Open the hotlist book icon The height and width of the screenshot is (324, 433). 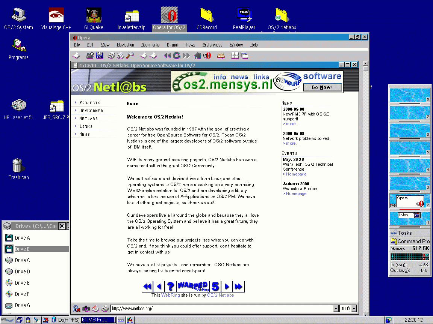[x=221, y=56]
